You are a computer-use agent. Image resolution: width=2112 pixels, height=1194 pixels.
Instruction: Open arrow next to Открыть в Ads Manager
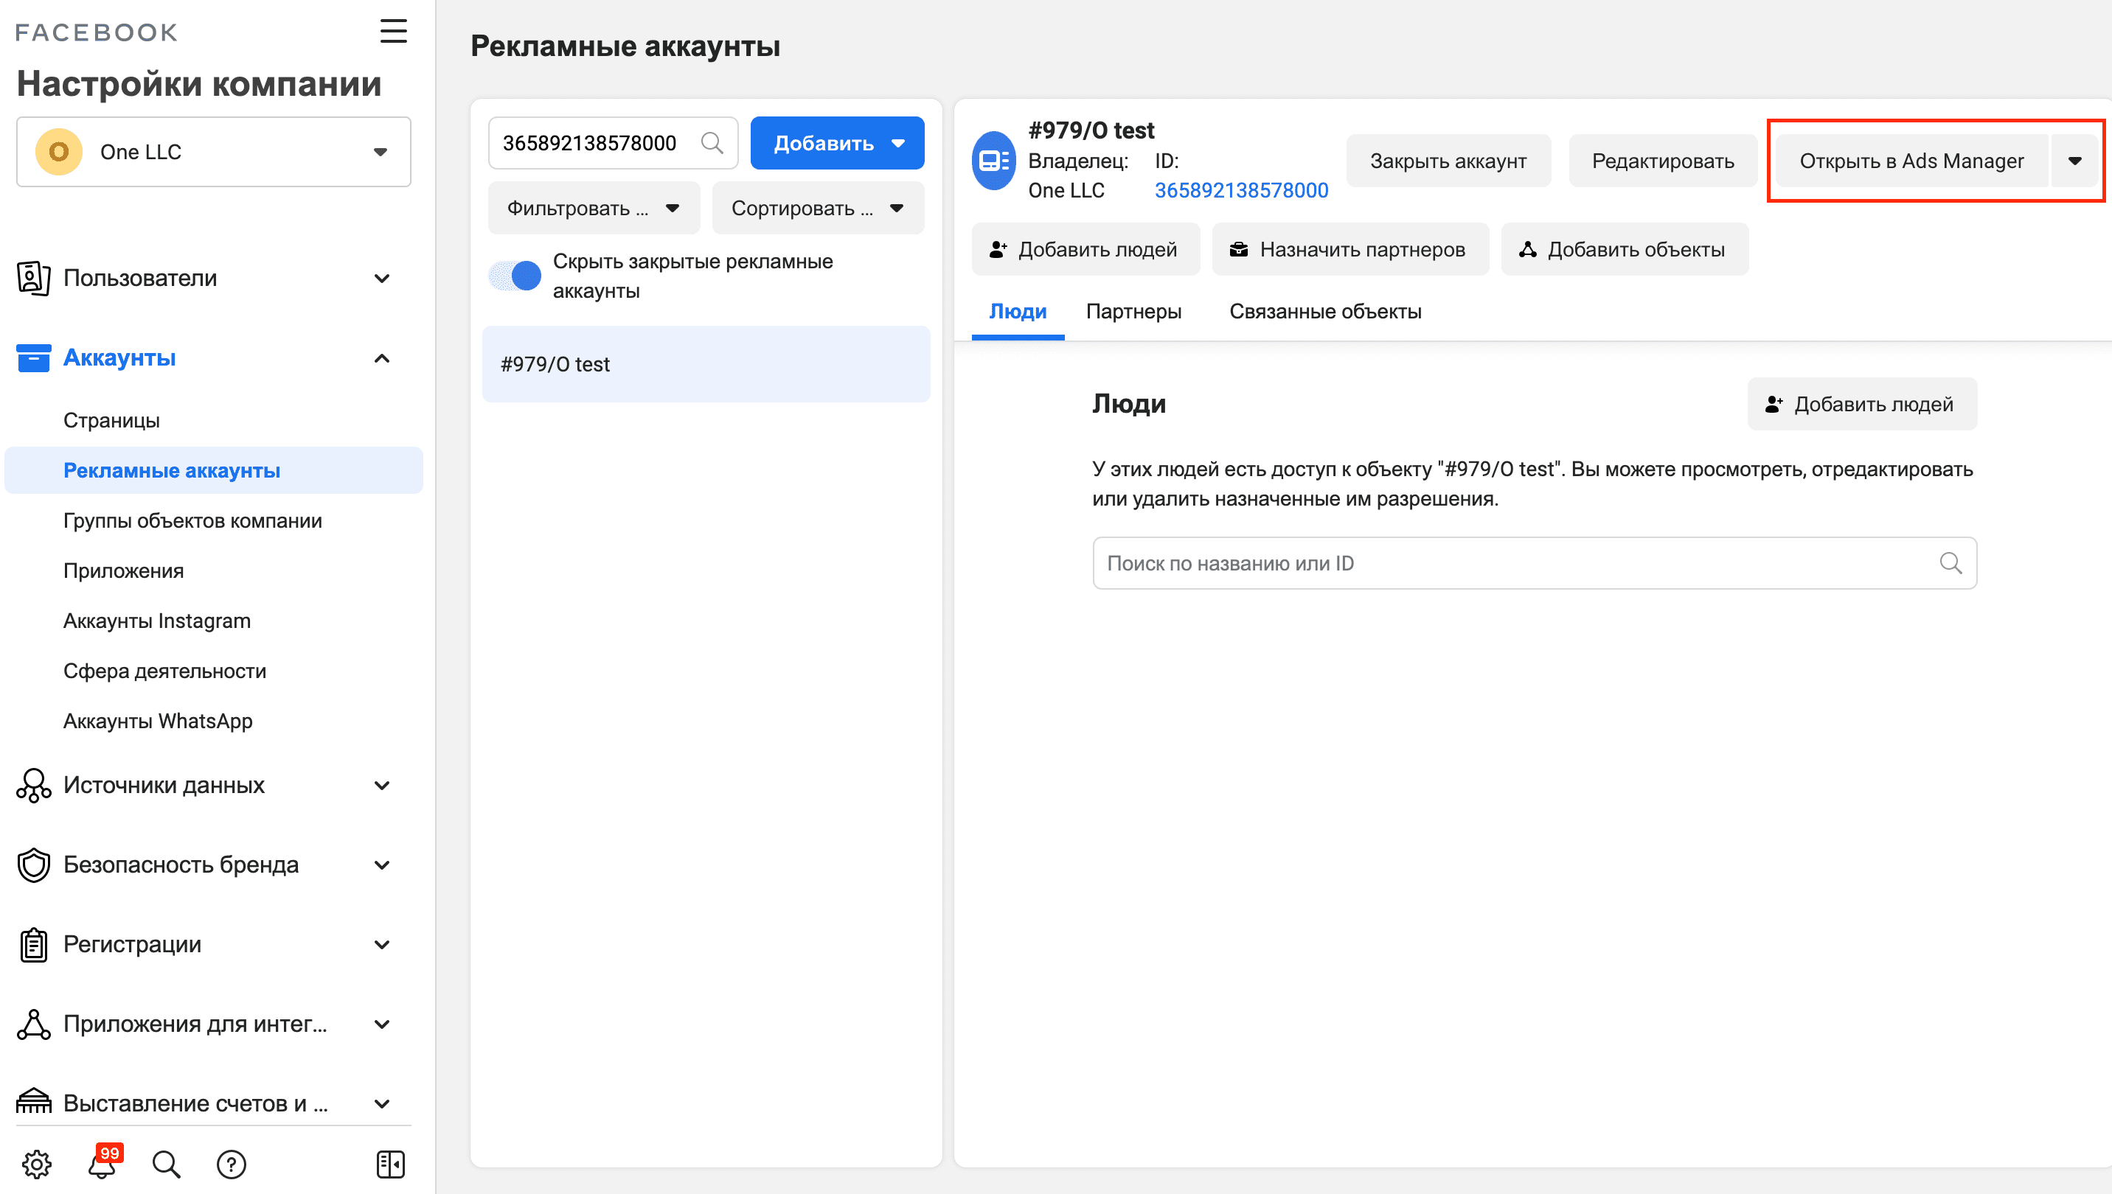tap(2074, 161)
